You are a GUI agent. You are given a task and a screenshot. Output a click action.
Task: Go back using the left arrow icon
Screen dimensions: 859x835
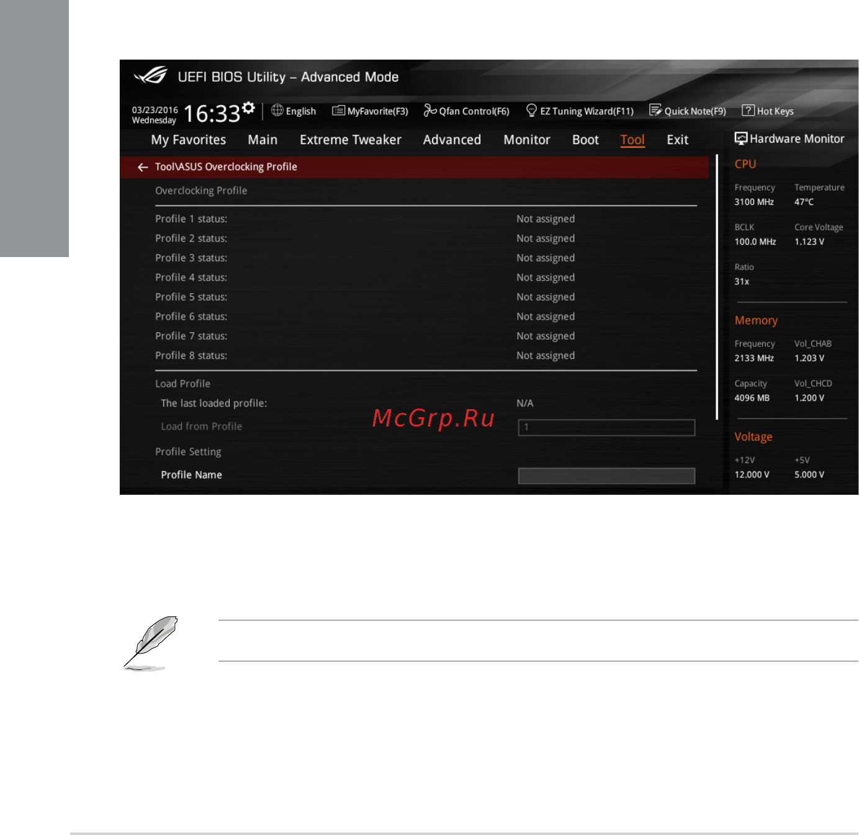tap(143, 167)
